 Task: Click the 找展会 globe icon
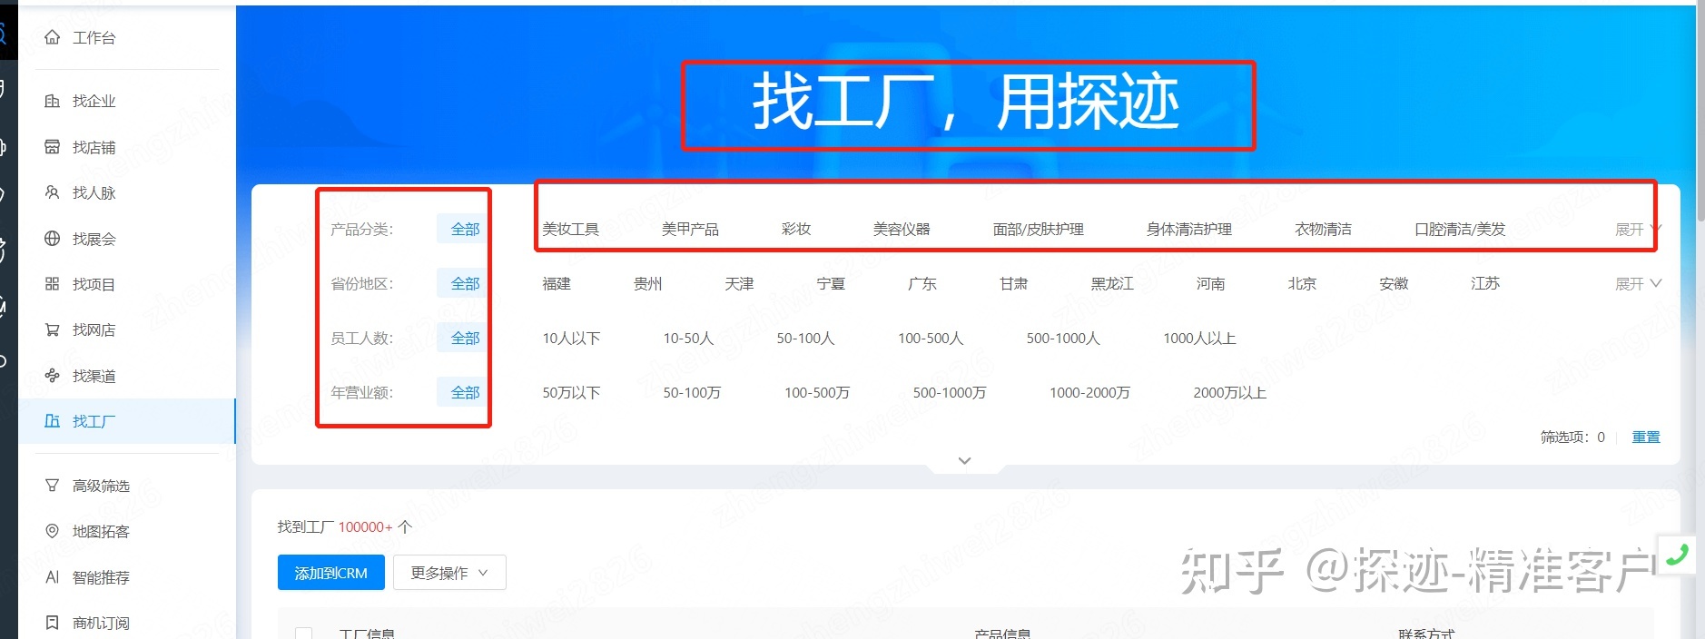pyautogui.click(x=53, y=239)
